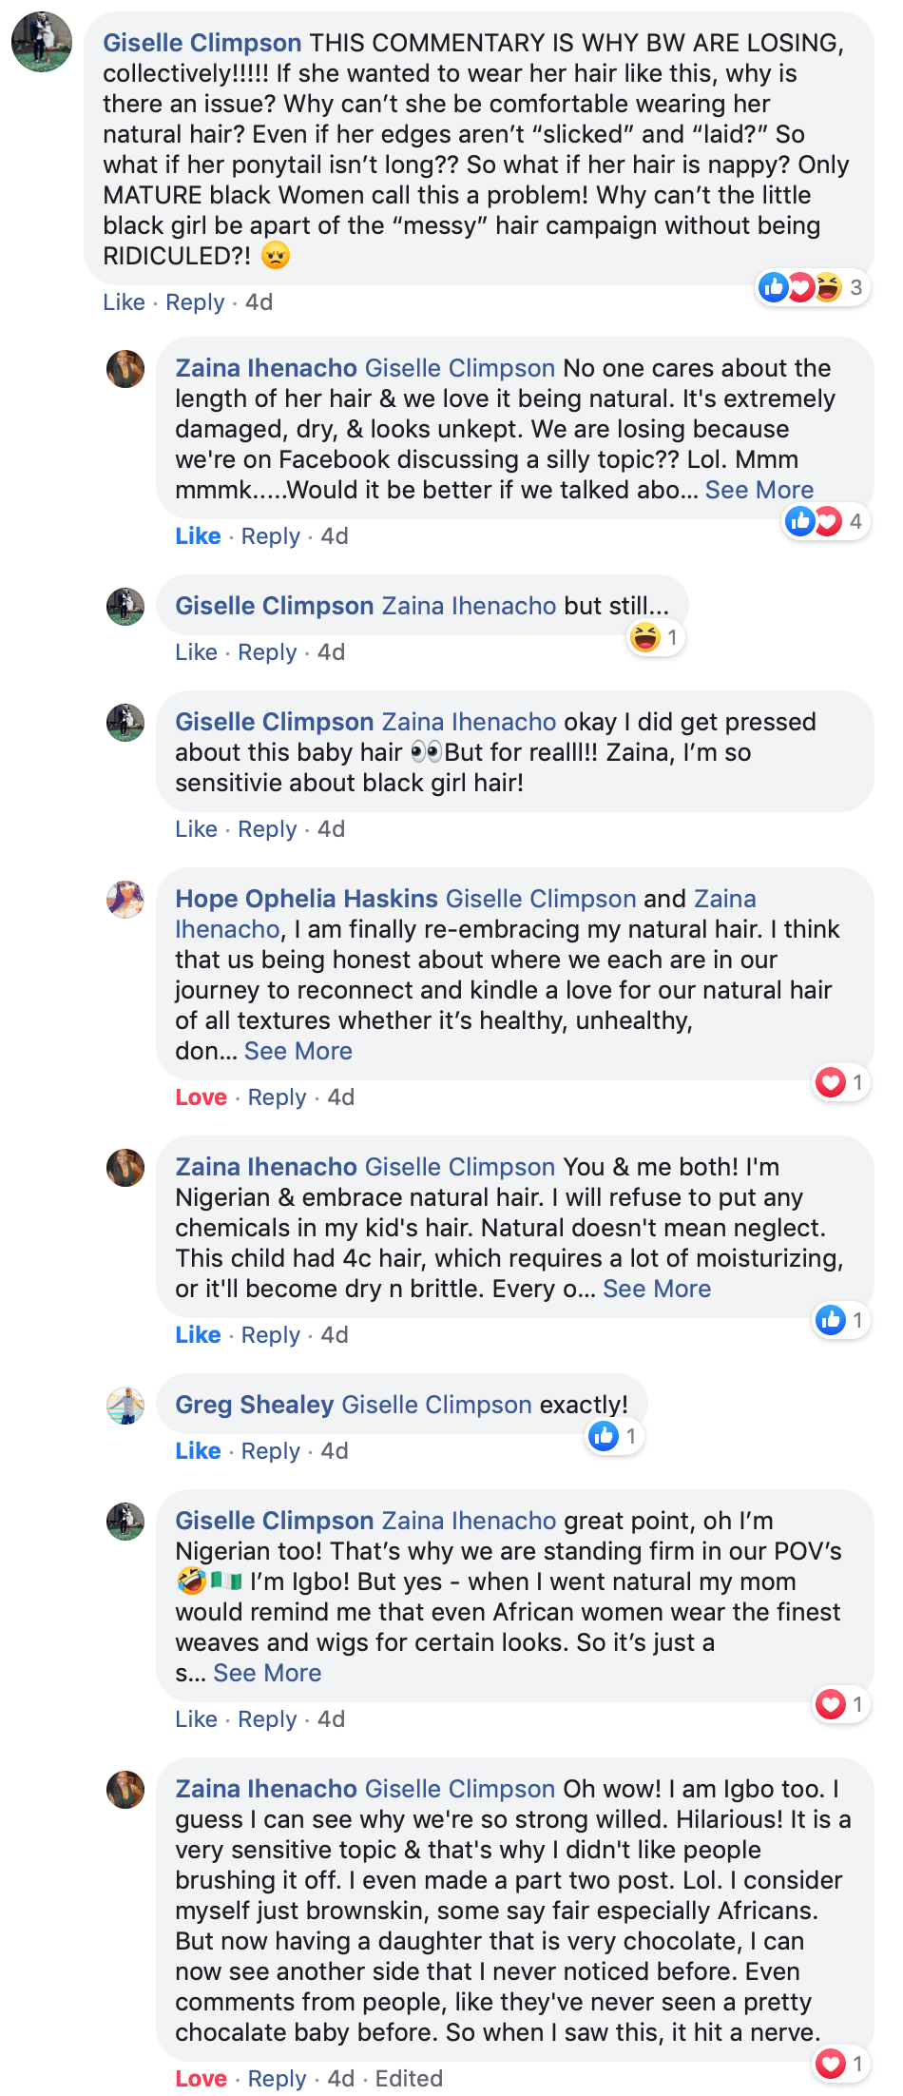
Task: Click the thumbs-up icon on Greg Shealey's comment
Action: click(x=605, y=1436)
